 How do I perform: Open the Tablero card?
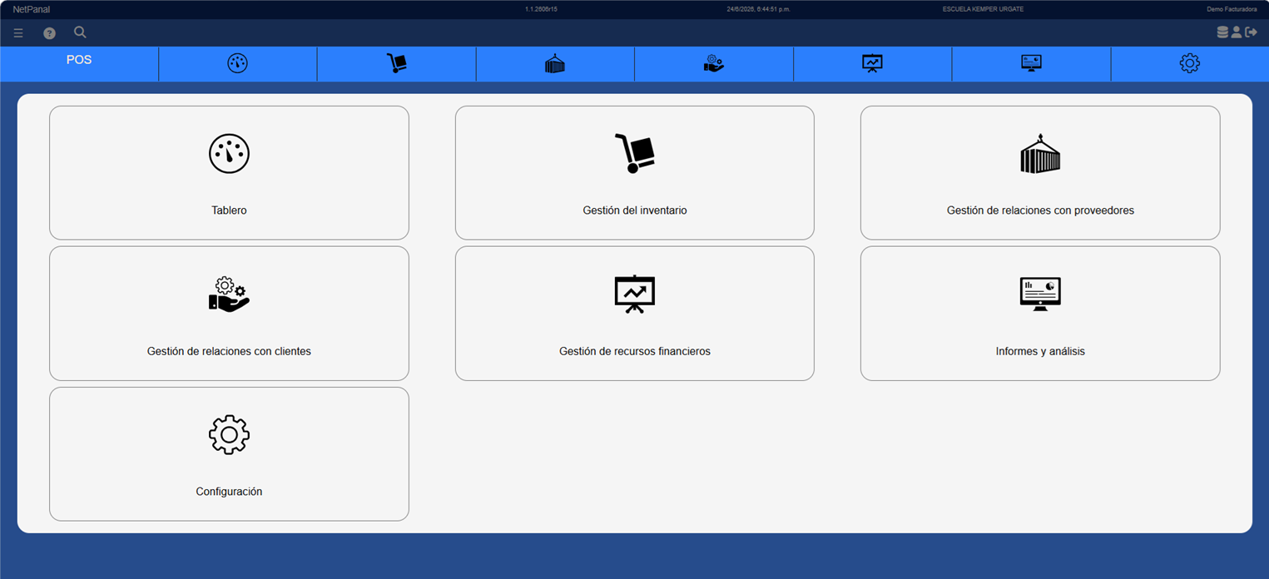click(x=229, y=173)
